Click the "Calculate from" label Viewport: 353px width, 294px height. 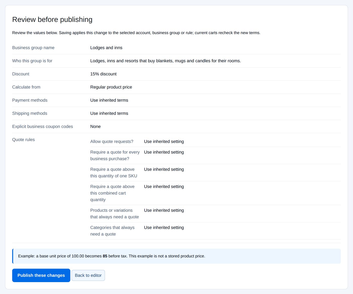pos(26,87)
